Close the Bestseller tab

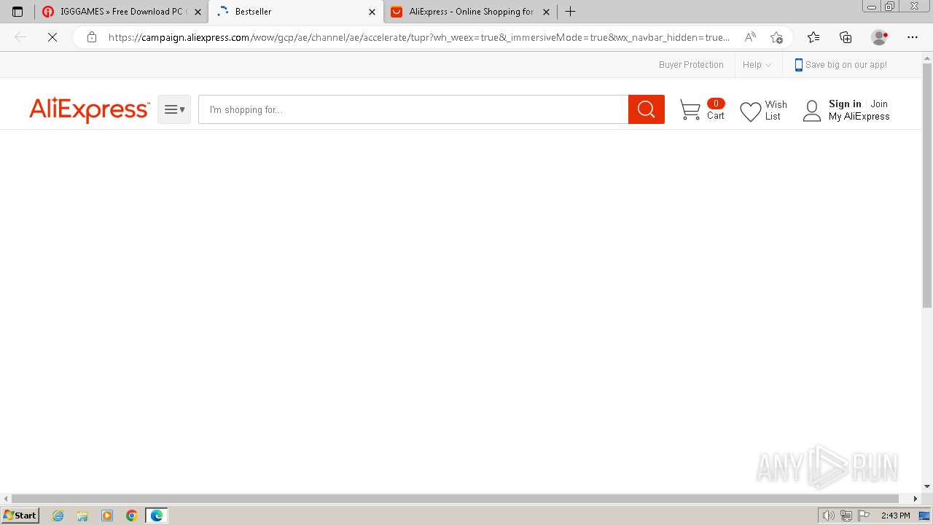tap(372, 12)
